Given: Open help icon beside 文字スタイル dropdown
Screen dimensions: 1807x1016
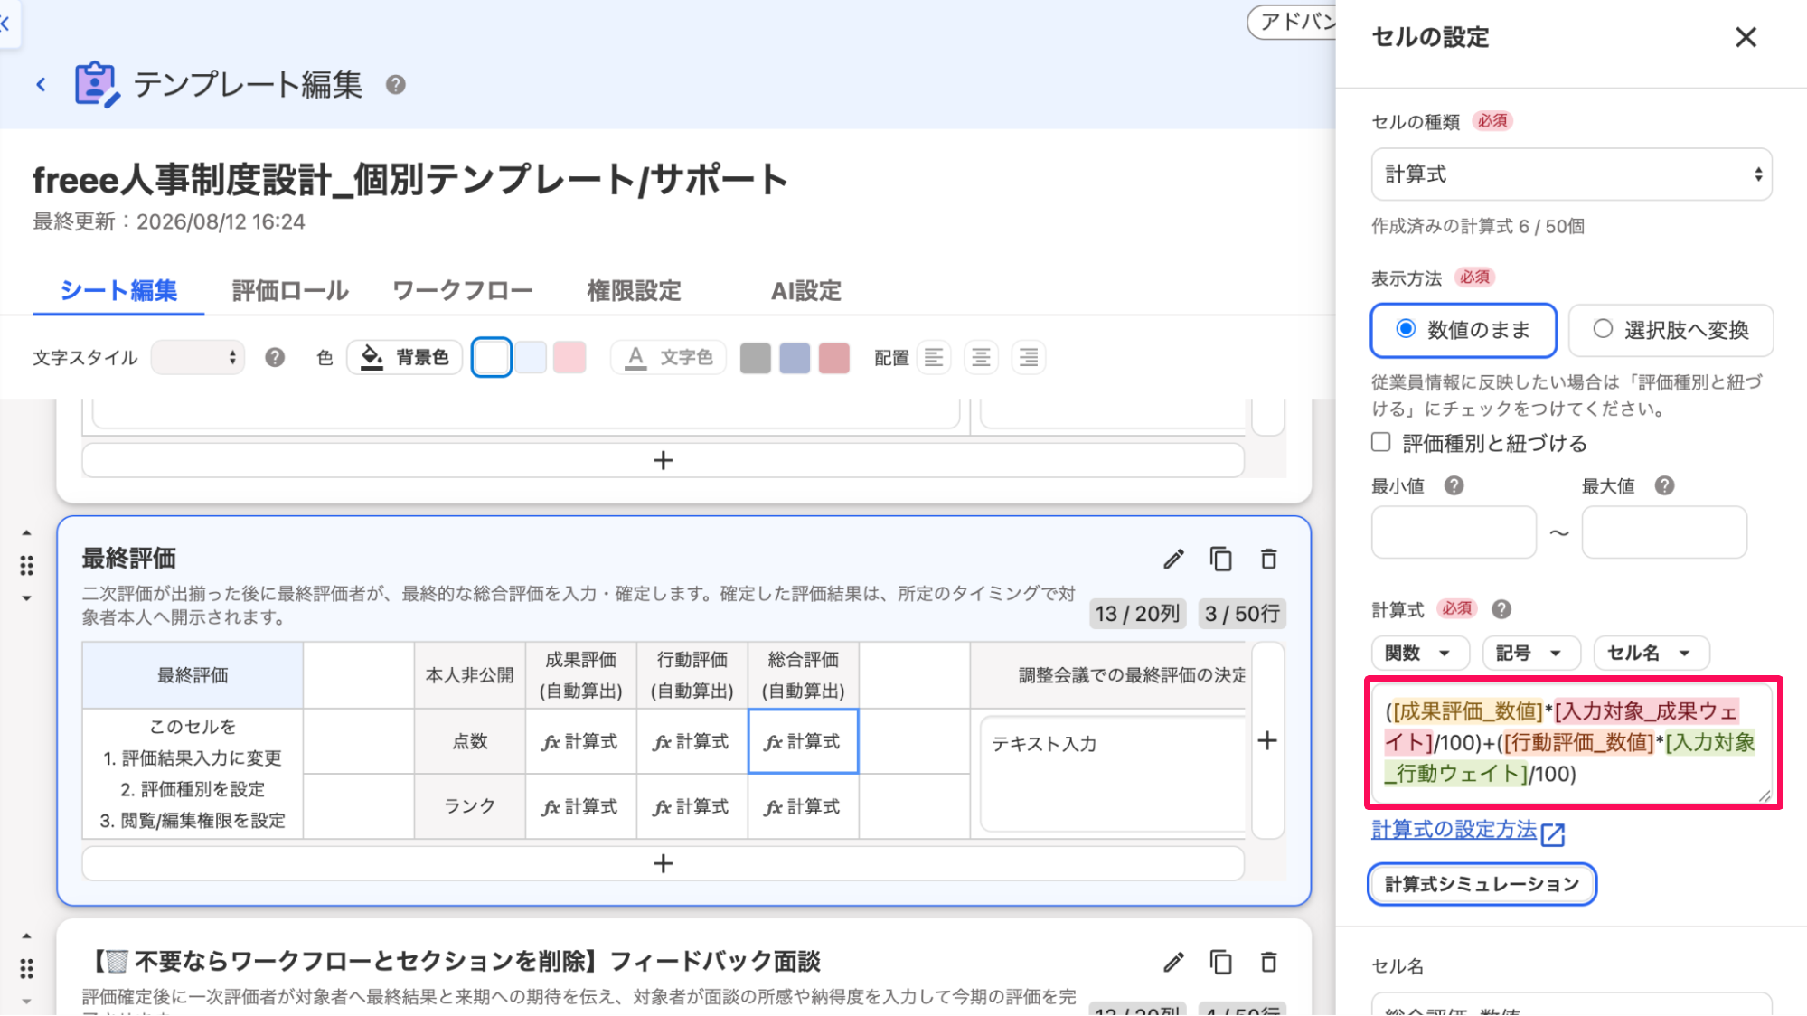Looking at the screenshot, I should tap(275, 358).
